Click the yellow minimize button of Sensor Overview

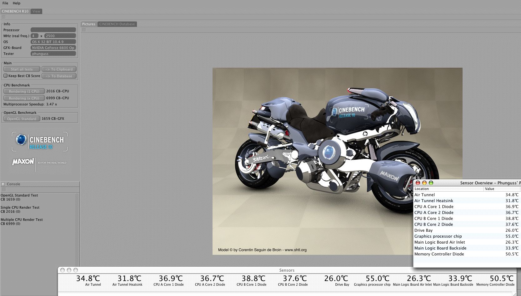click(x=424, y=183)
